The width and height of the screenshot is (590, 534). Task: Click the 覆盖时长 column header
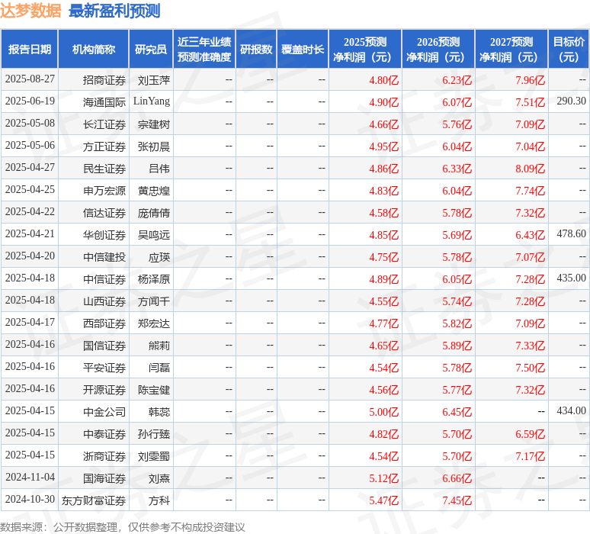[303, 50]
